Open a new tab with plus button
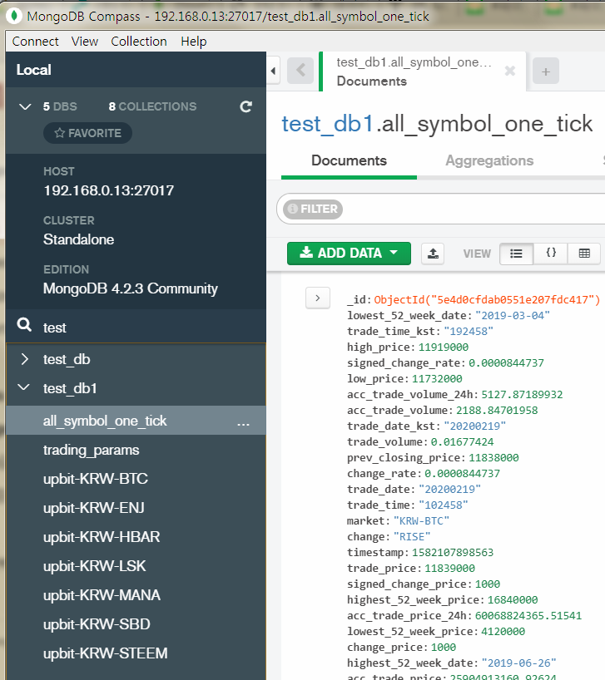The width and height of the screenshot is (605, 680). [x=546, y=71]
